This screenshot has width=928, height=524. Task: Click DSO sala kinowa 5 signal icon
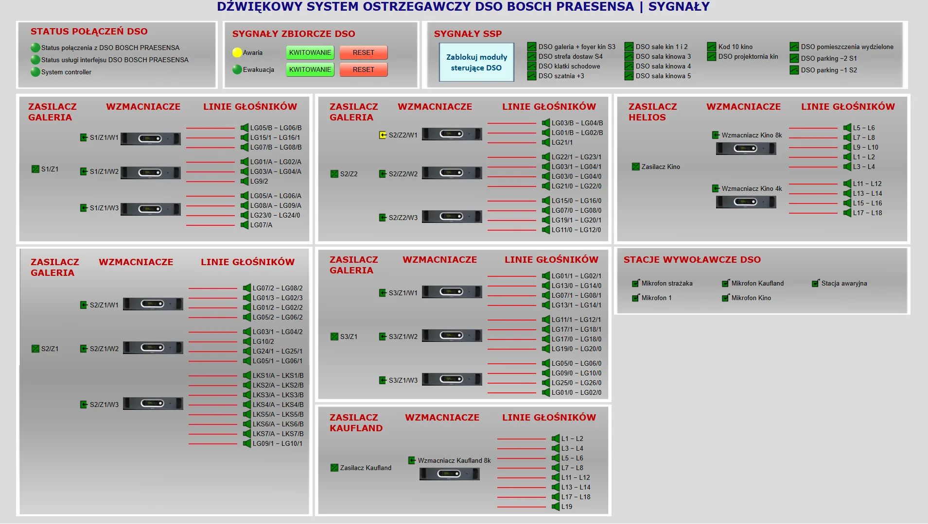(629, 76)
